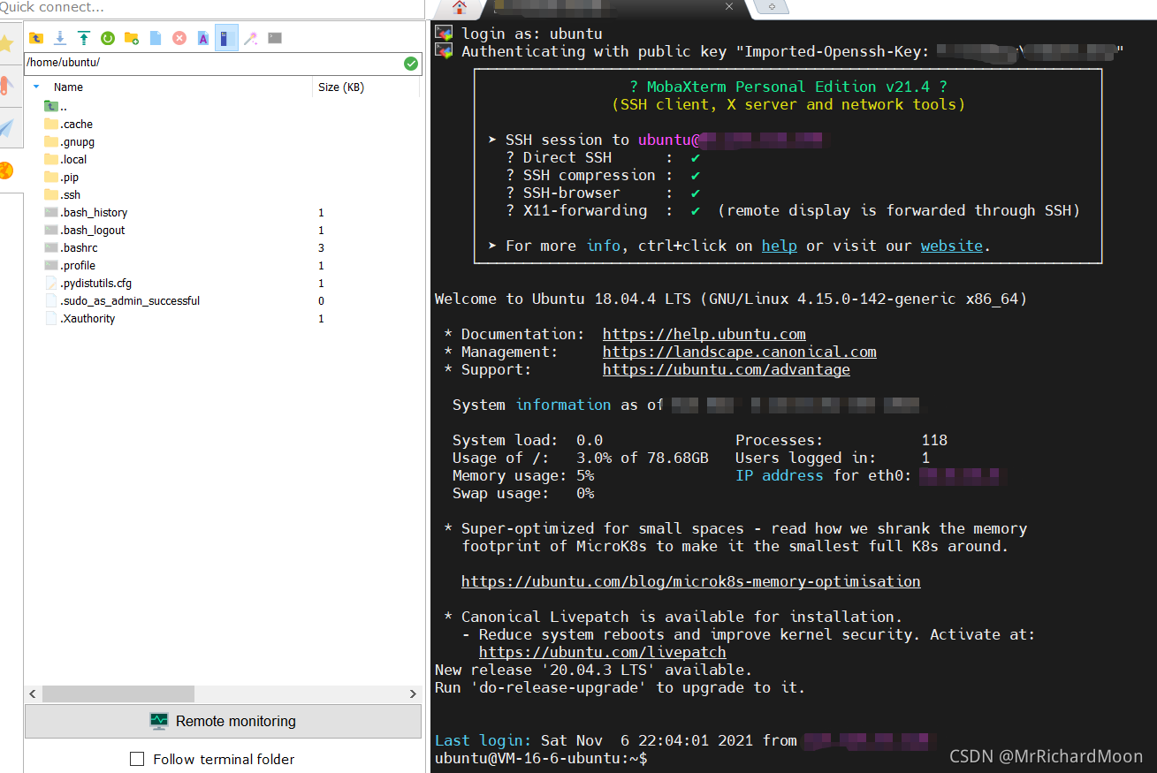Select the .bash_logout file

[x=85, y=231]
